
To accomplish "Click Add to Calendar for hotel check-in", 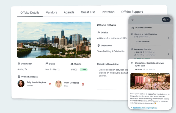I will 143,41.
